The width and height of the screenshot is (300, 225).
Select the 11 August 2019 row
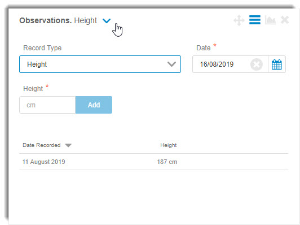[153, 162]
